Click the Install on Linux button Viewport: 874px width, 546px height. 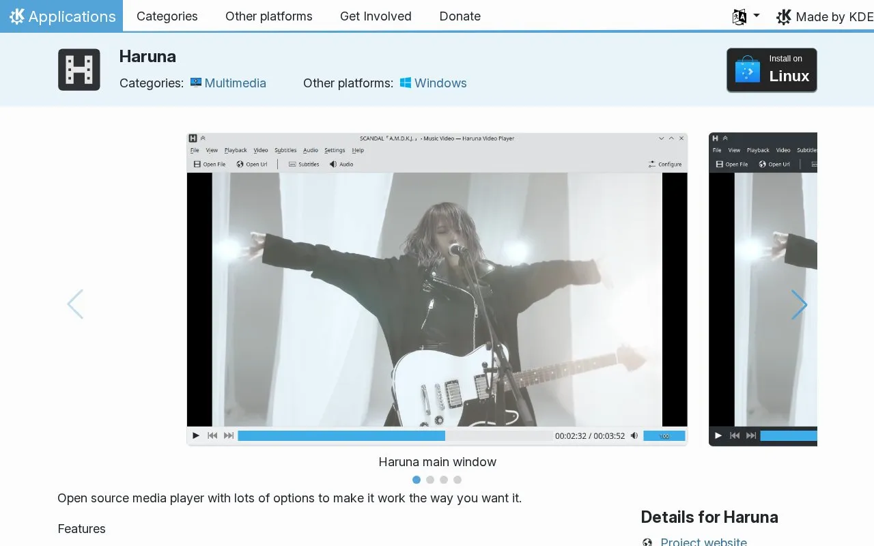(x=772, y=70)
